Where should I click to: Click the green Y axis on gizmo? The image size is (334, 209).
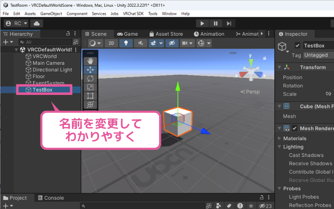click(251, 62)
